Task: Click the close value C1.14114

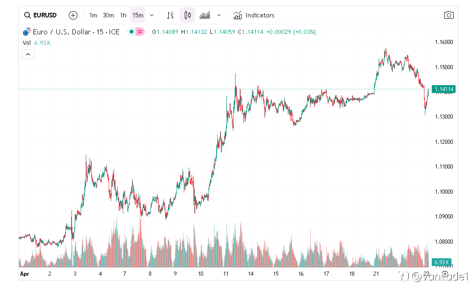Action: coord(250,32)
